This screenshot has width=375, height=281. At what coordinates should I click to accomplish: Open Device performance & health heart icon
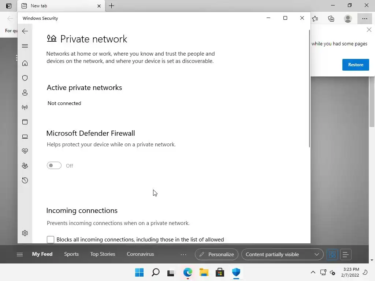(25, 151)
